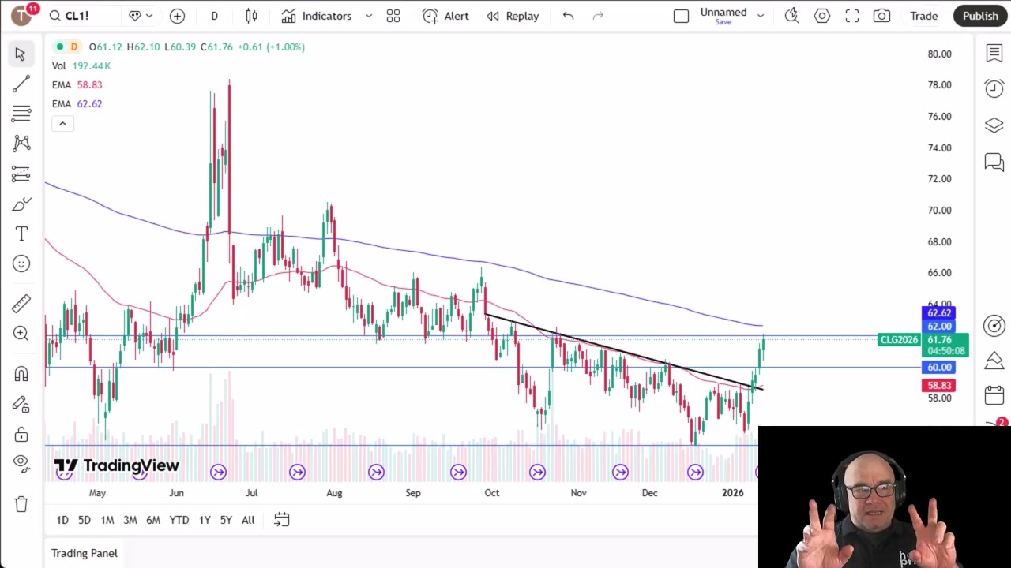The height and width of the screenshot is (568, 1011).
Task: Open the alerts clock panel
Action: pyautogui.click(x=994, y=88)
